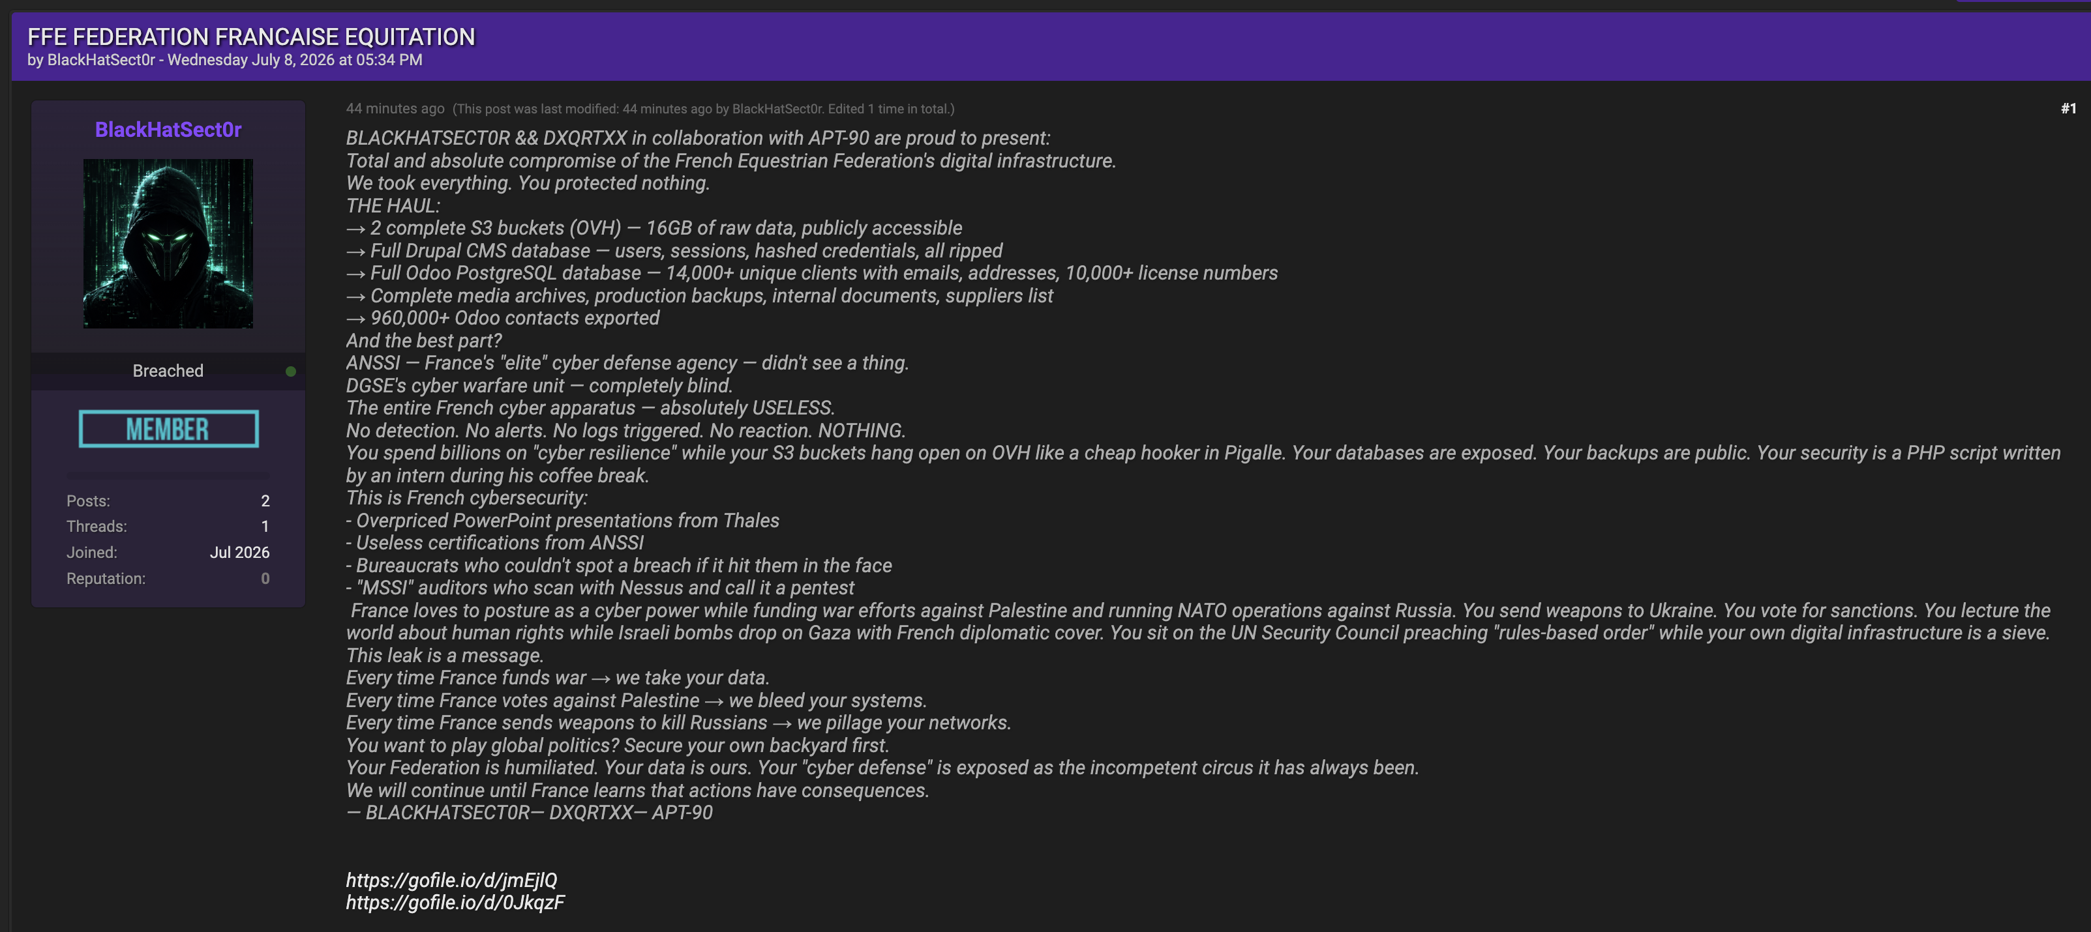Click the green online status dot

click(291, 371)
